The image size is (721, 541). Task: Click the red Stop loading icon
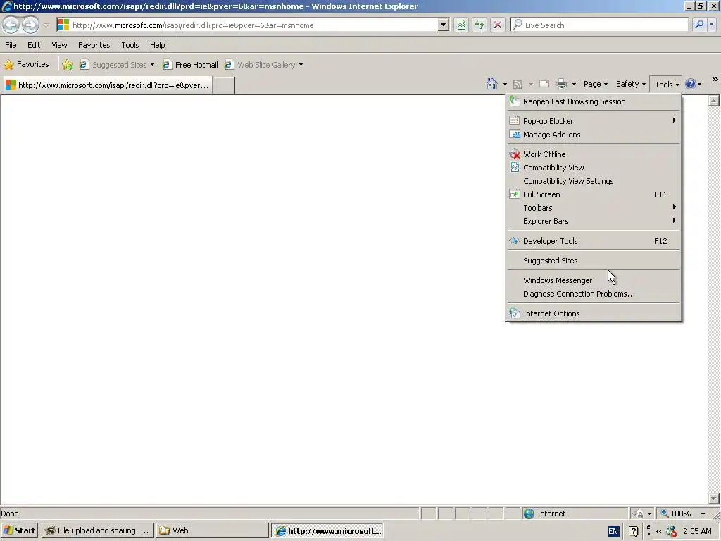pos(498,25)
